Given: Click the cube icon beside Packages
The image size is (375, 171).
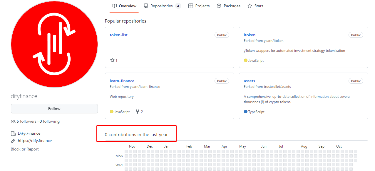Looking at the screenshot, I should (219, 6).
